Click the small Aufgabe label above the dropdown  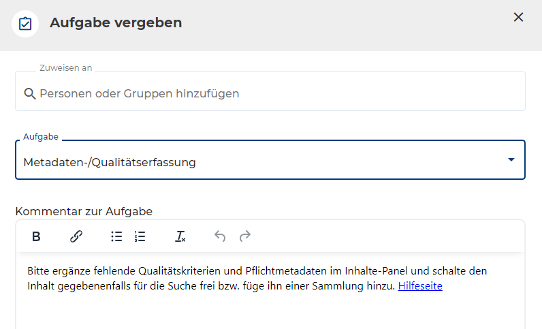[x=41, y=137]
